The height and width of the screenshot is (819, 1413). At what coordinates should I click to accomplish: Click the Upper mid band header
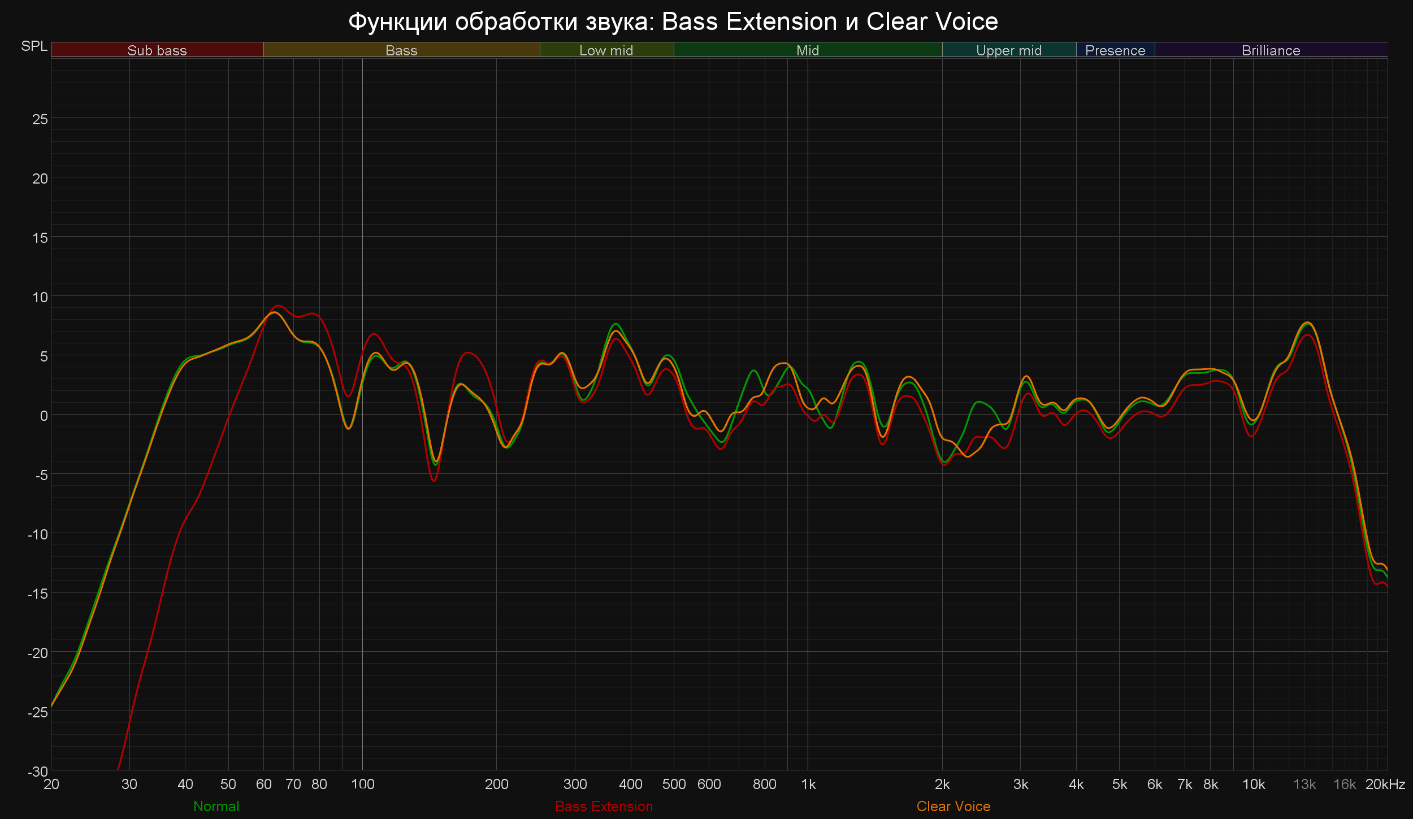point(1008,50)
